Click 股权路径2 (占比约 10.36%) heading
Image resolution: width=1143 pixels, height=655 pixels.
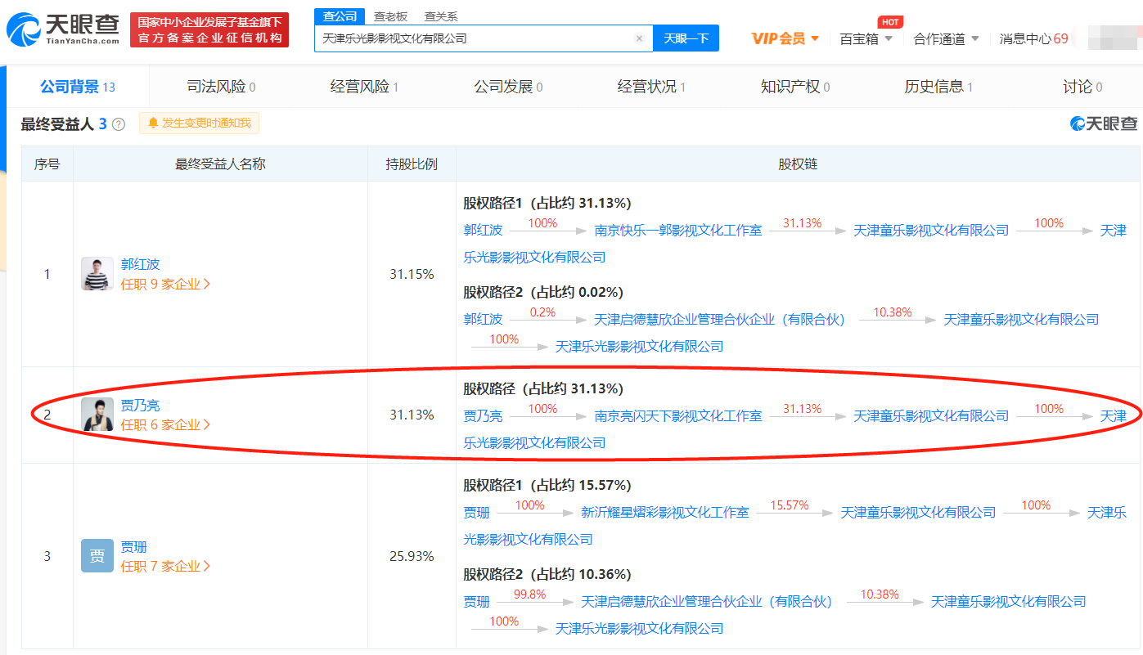click(547, 574)
